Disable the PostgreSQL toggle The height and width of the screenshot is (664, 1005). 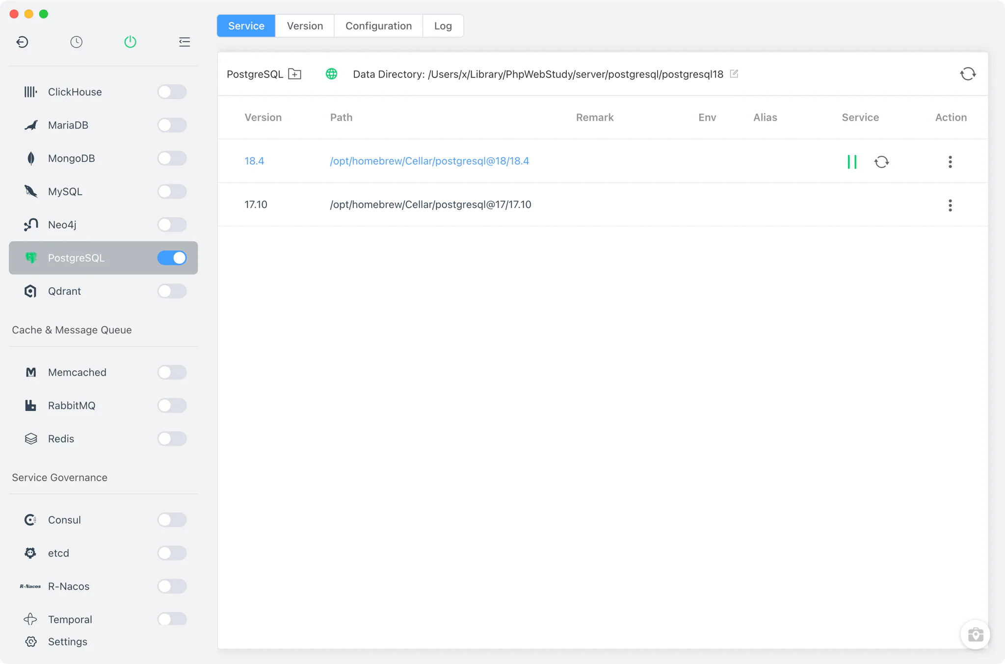click(172, 258)
